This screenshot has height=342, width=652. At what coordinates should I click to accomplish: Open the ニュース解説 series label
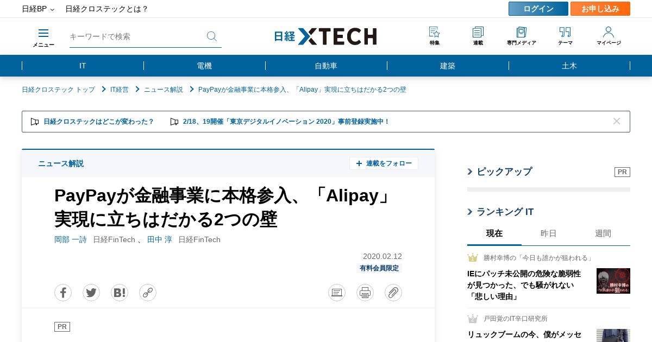tap(61, 163)
